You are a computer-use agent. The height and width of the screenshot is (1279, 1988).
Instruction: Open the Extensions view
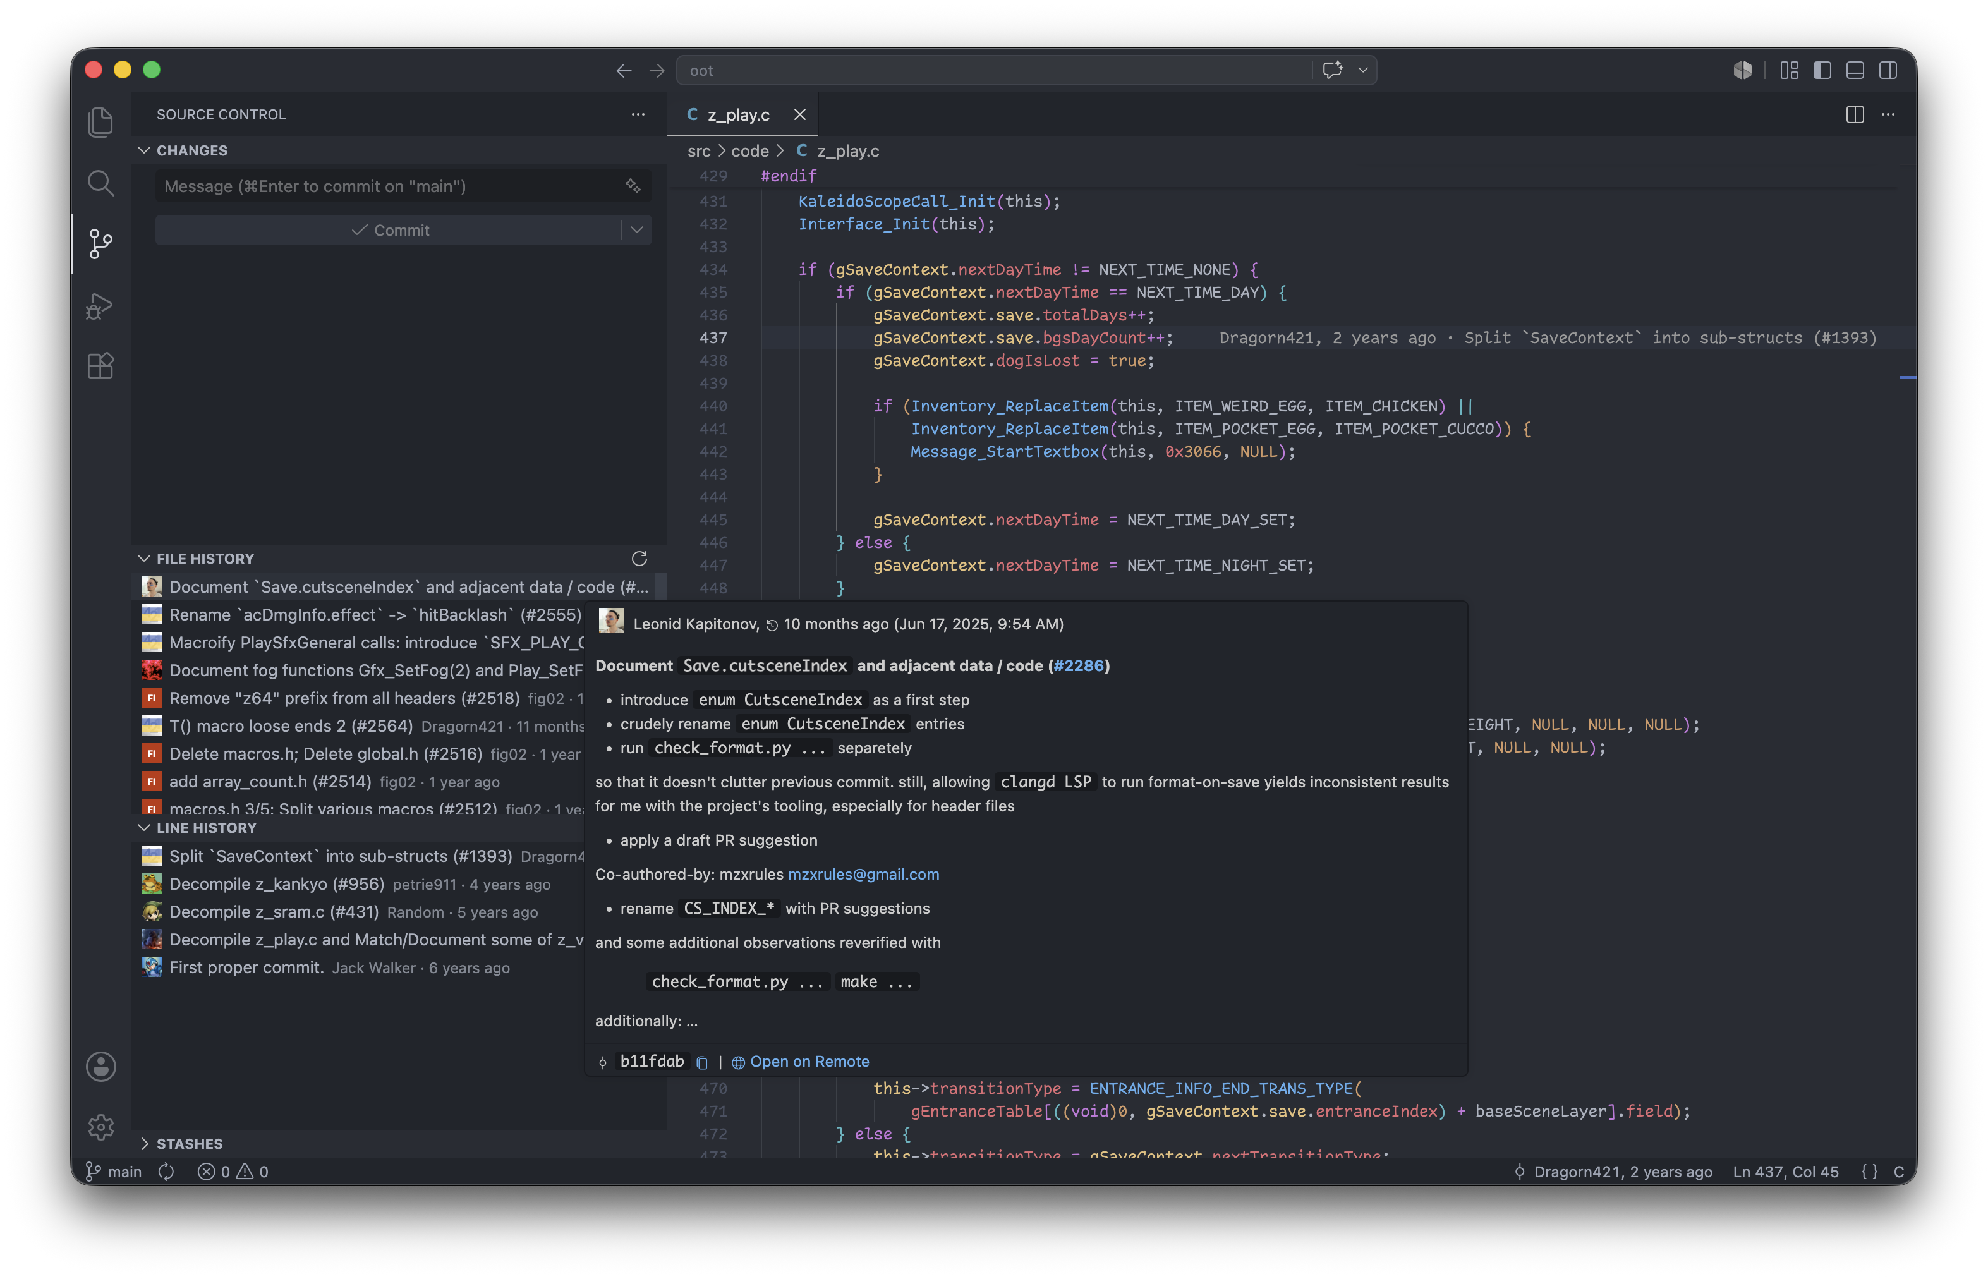100,367
